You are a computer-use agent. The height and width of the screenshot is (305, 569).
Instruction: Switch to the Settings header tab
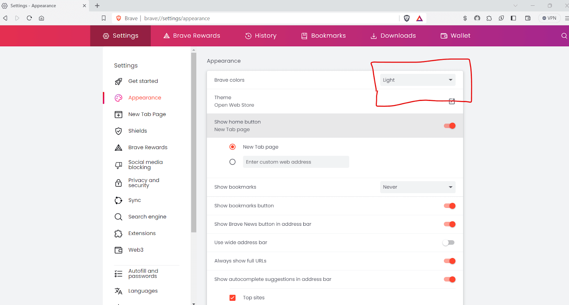point(121,36)
